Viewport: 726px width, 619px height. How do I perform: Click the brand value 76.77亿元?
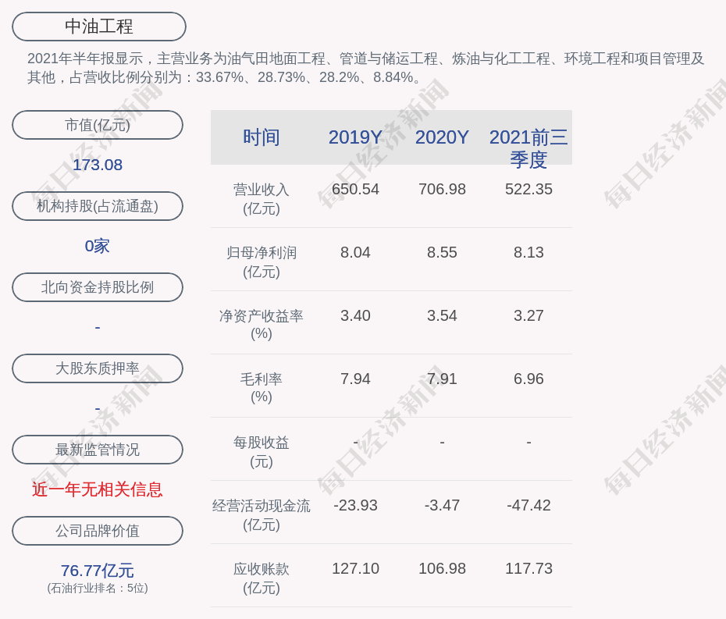pyautogui.click(x=98, y=571)
